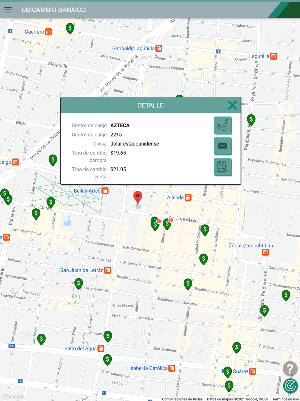Click the Isabel la Católica station label
The image size is (300, 401).
148,368
